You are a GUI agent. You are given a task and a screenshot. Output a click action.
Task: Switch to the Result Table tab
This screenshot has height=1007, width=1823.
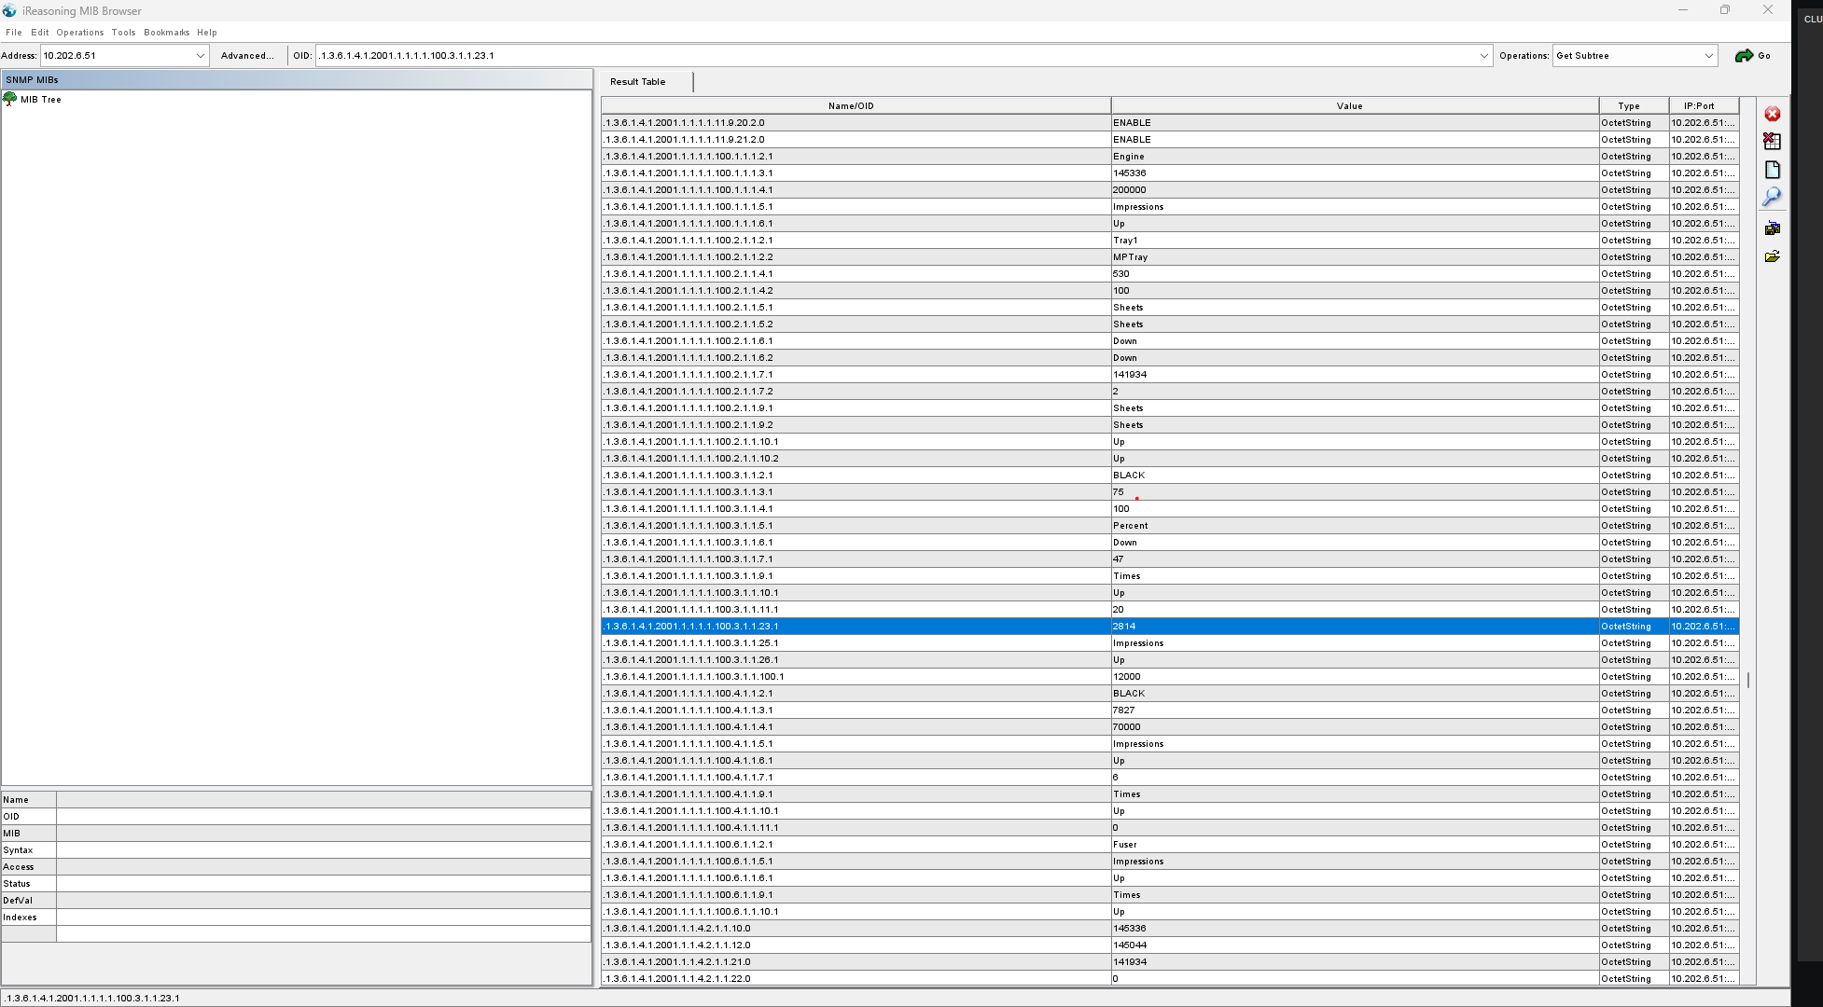638,82
